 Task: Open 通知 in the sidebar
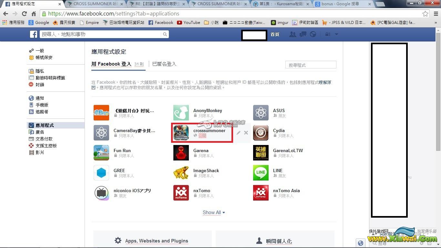(x=40, y=98)
